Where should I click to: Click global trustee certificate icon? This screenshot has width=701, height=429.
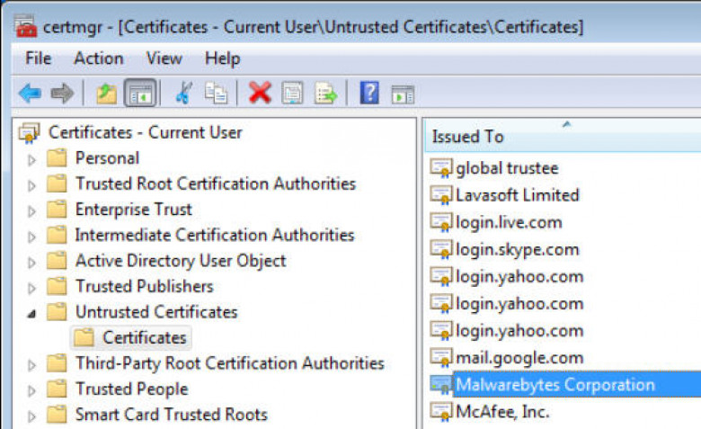[440, 169]
